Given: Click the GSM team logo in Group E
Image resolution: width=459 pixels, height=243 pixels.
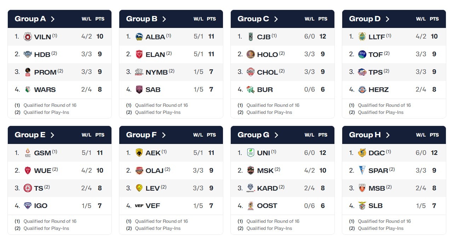Looking at the screenshot, I should (x=28, y=153).
